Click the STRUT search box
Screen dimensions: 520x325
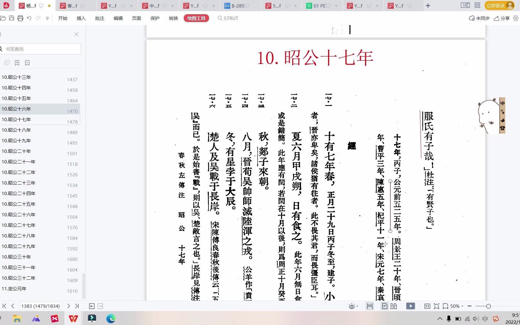tap(228, 18)
